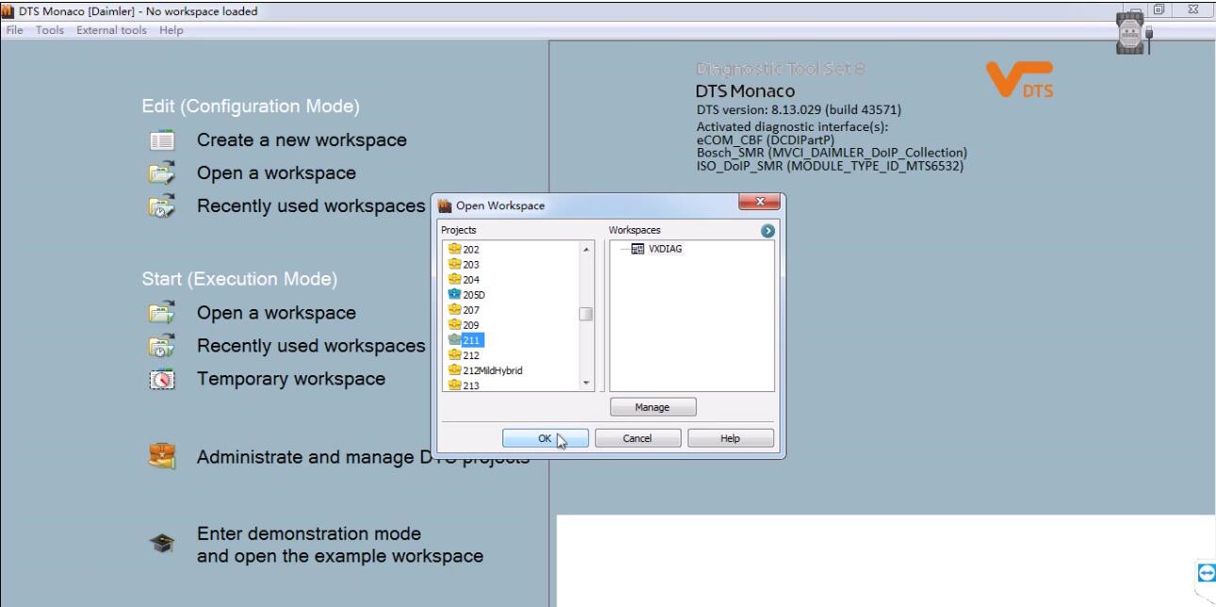Click Open a workspace in Configuration Mode
The image size is (1216, 607).
click(x=276, y=173)
